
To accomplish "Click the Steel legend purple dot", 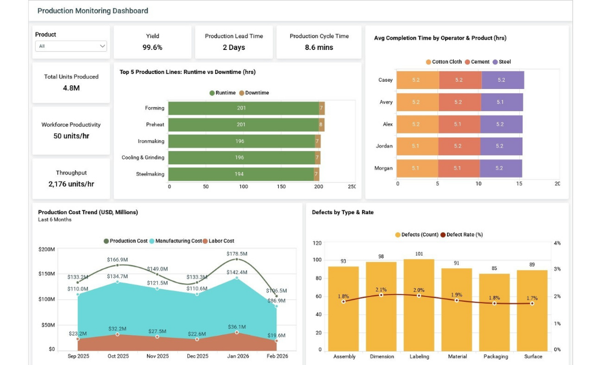I will coord(495,62).
